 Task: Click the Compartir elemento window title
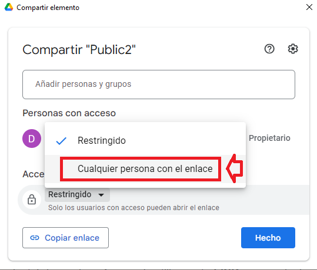(48, 8)
